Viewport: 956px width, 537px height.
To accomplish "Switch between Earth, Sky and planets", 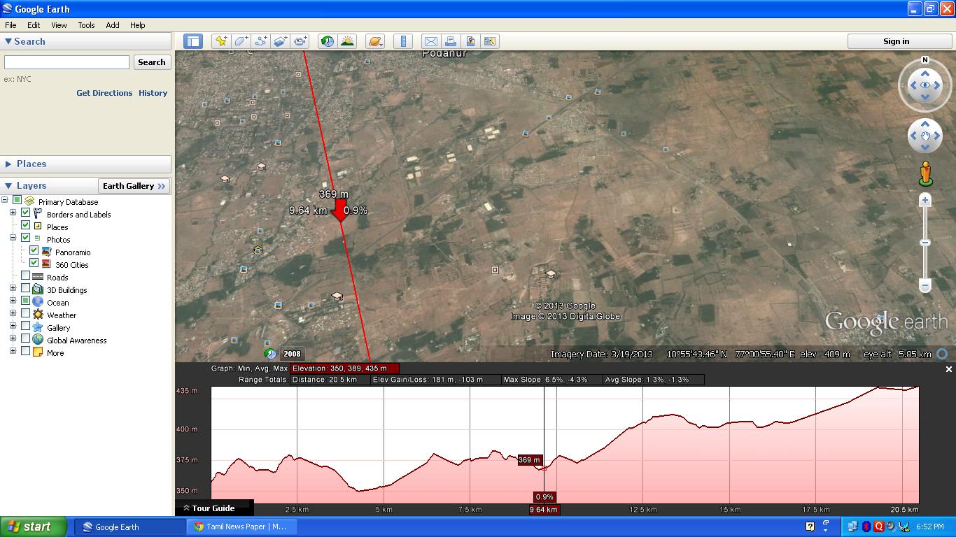I will pos(374,41).
